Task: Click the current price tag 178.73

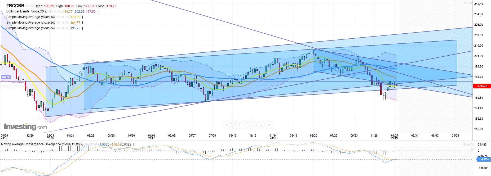Action: coord(482,86)
